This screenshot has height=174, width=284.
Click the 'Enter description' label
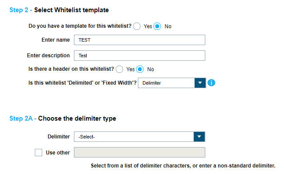[x=48, y=56]
